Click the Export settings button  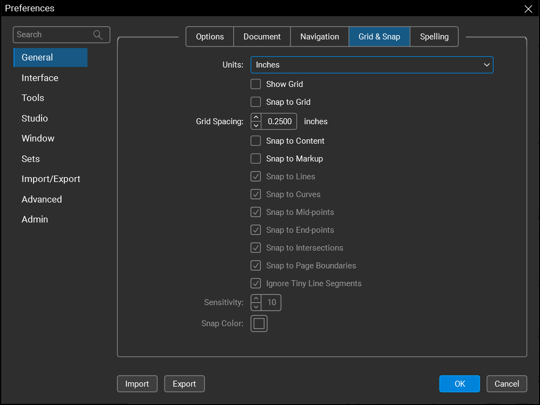tap(184, 384)
